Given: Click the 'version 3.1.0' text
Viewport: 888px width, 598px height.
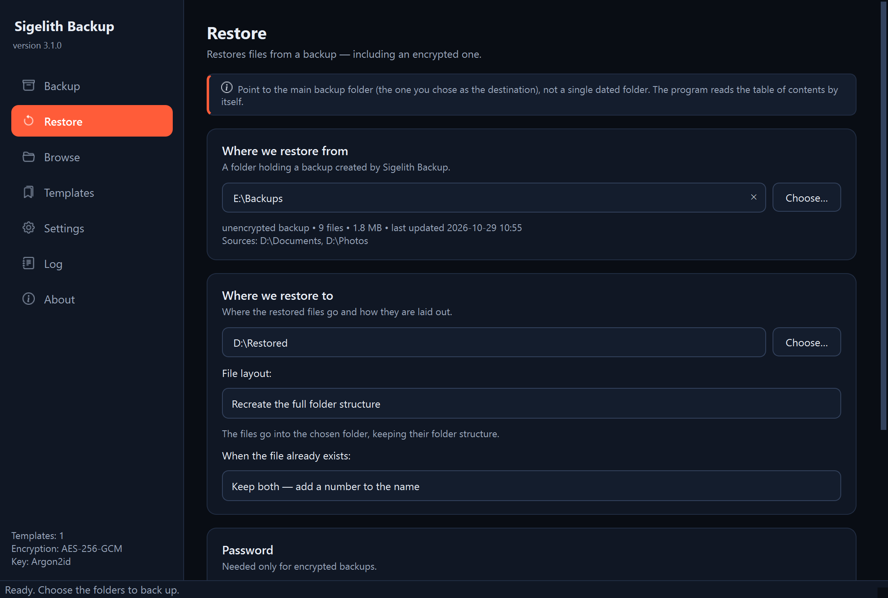Looking at the screenshot, I should (x=37, y=45).
